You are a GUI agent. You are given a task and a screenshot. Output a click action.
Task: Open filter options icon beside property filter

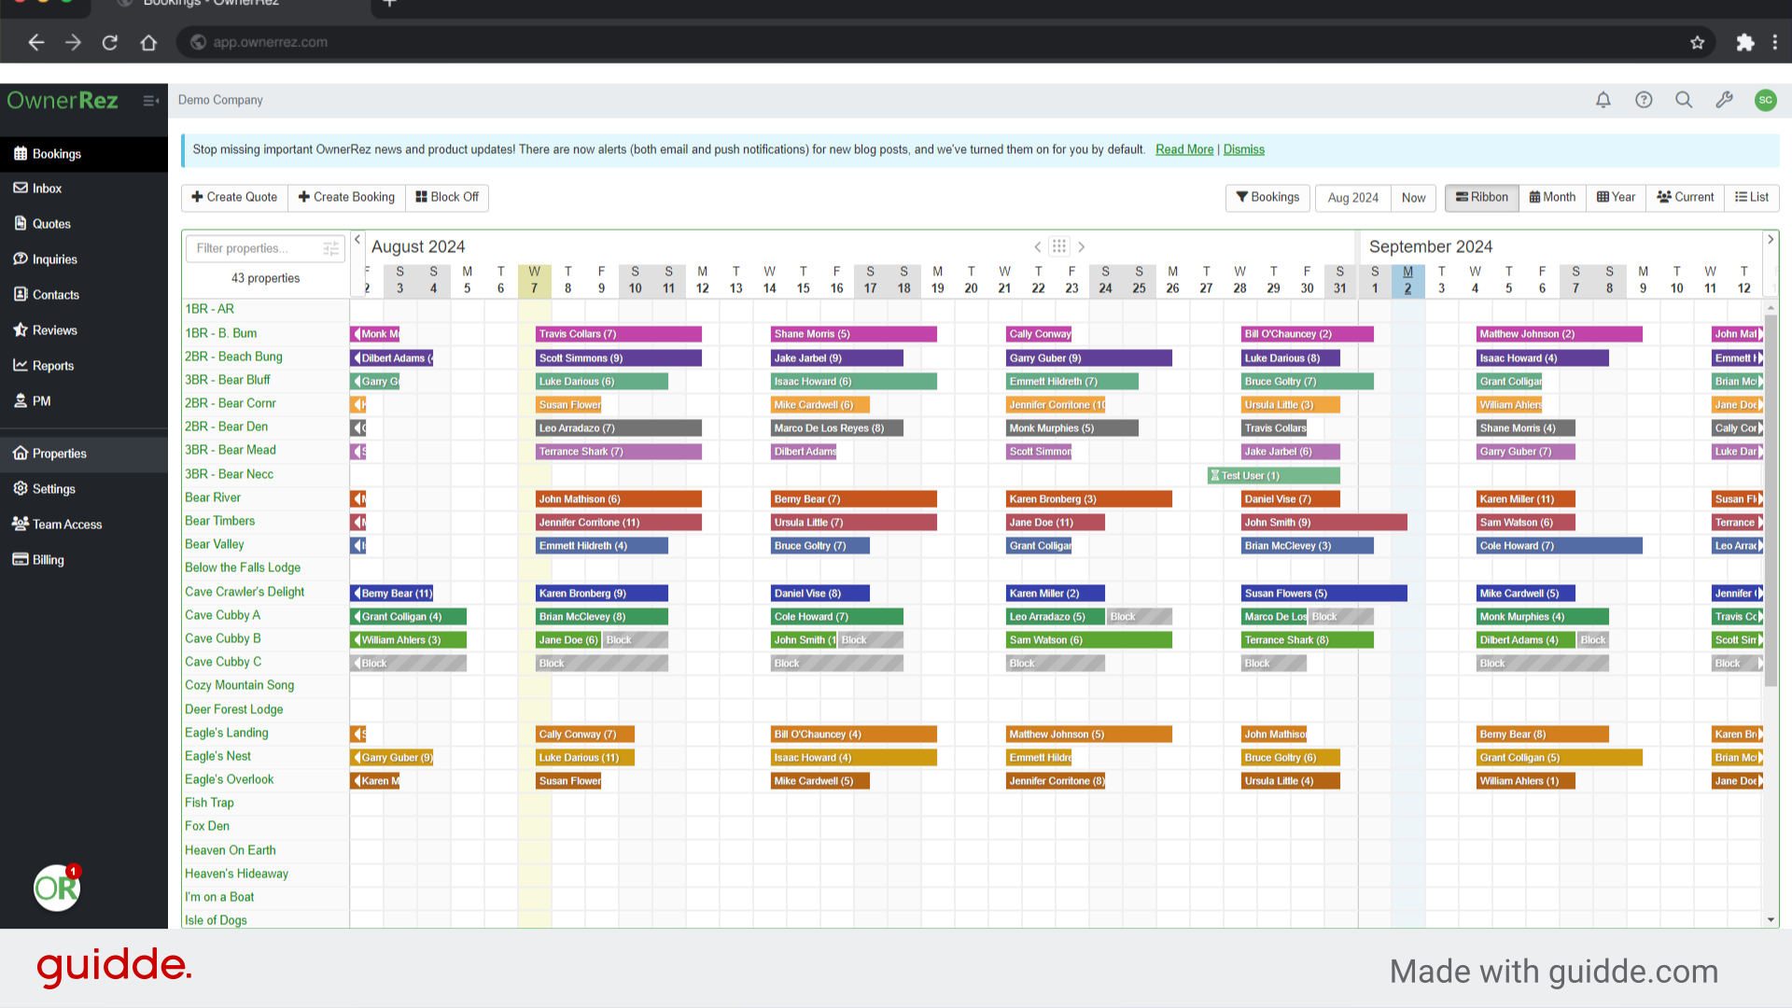coord(330,248)
